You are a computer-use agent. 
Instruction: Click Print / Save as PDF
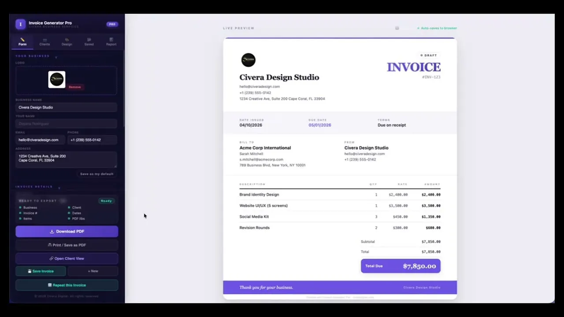coord(67,245)
